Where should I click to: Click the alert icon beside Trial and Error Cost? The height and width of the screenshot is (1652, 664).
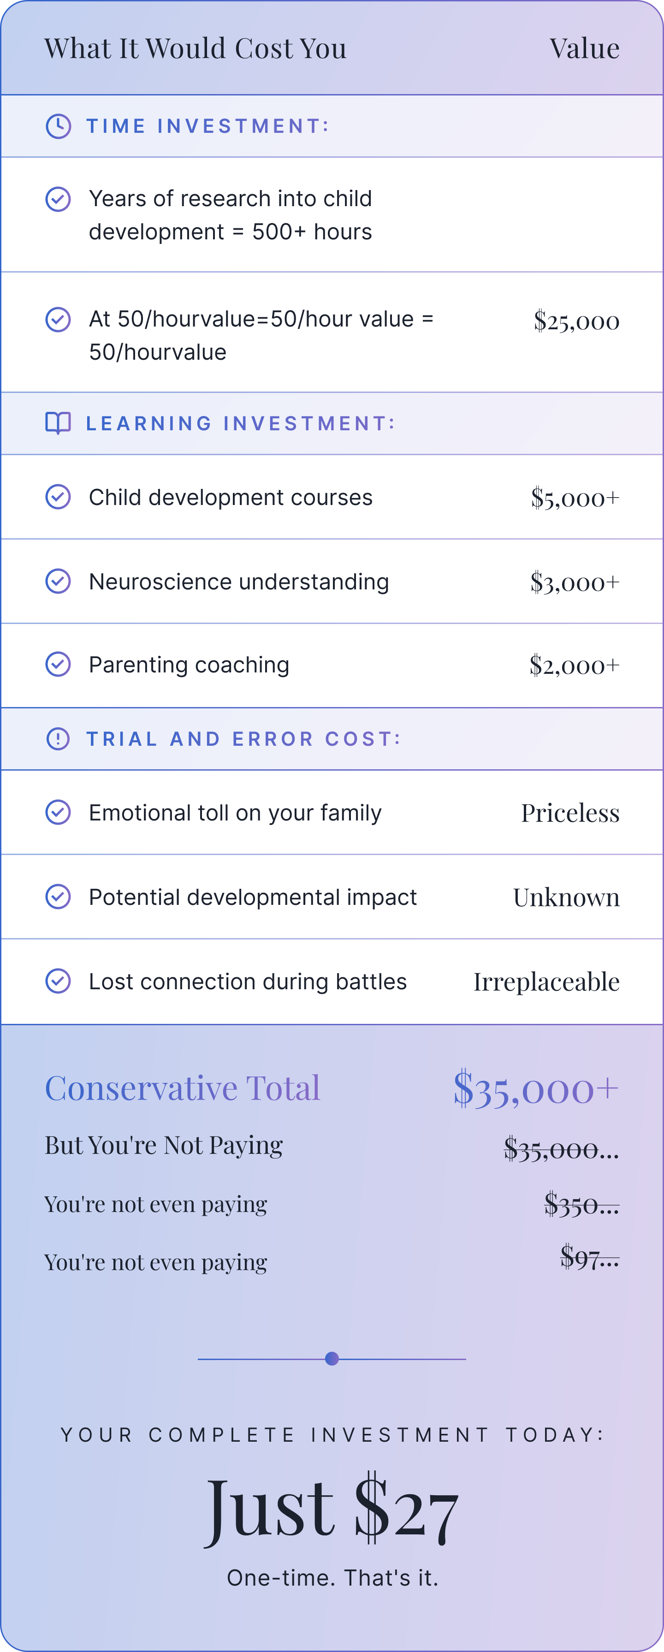(58, 739)
